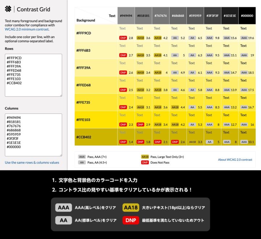261x239 pixels.
Task: Select the #949494 column header swatch
Action: pyautogui.click(x=126, y=16)
